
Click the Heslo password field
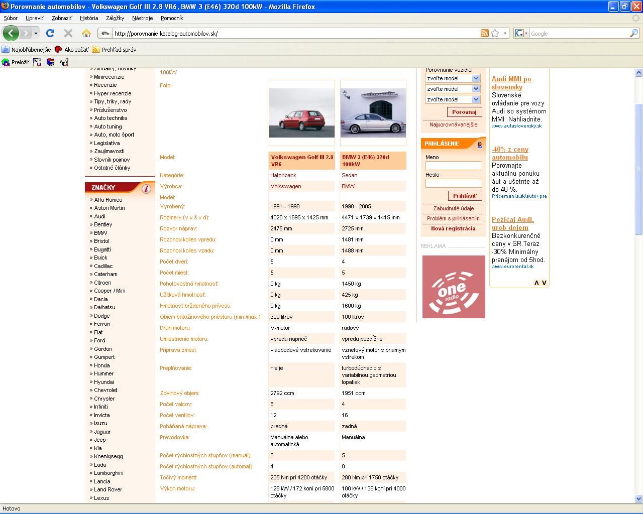click(454, 183)
